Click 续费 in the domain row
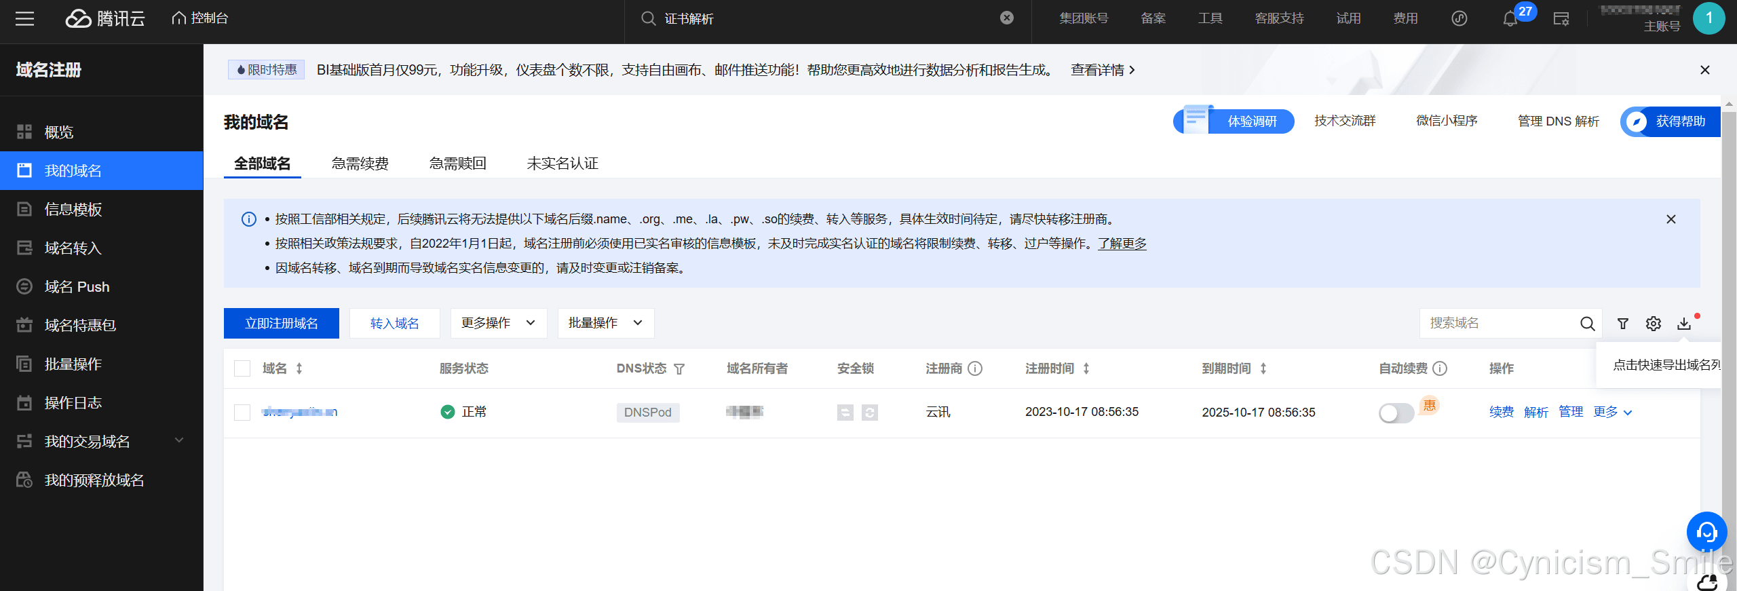1737x591 pixels. (1502, 412)
